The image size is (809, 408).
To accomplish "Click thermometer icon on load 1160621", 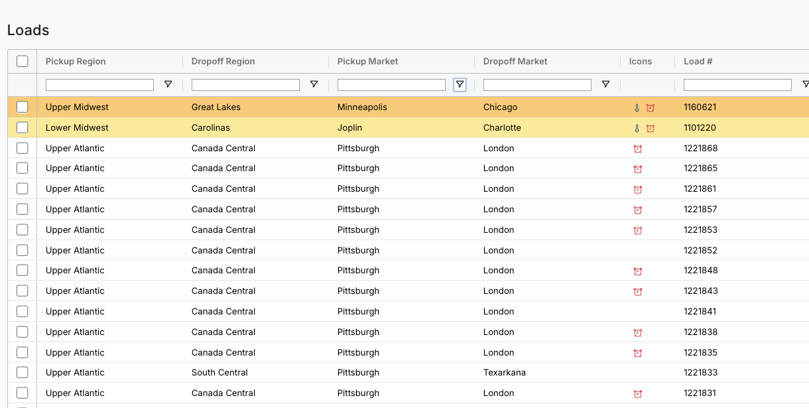I will [x=637, y=108].
